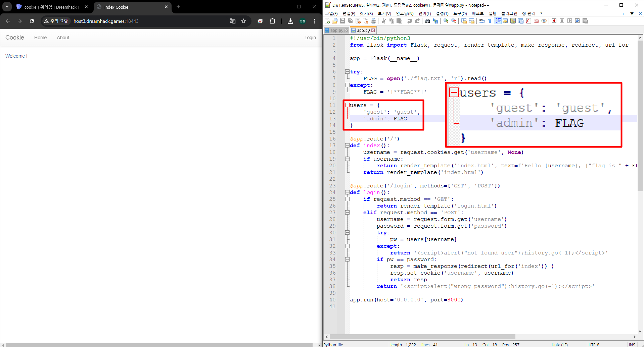Open the 플러그인 menu
Image resolution: width=644 pixels, height=347 pixels.
[x=509, y=13]
